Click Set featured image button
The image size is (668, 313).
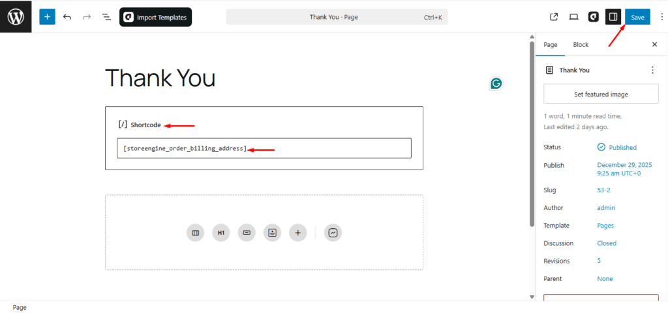point(601,94)
